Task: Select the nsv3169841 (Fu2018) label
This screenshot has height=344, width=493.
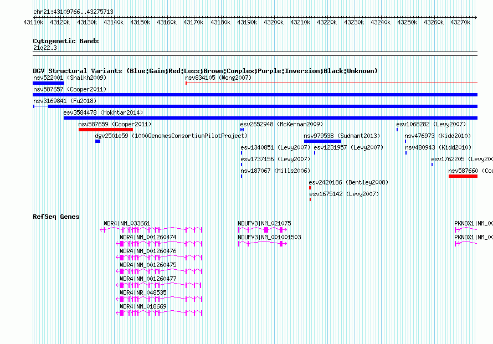Action: coord(65,101)
